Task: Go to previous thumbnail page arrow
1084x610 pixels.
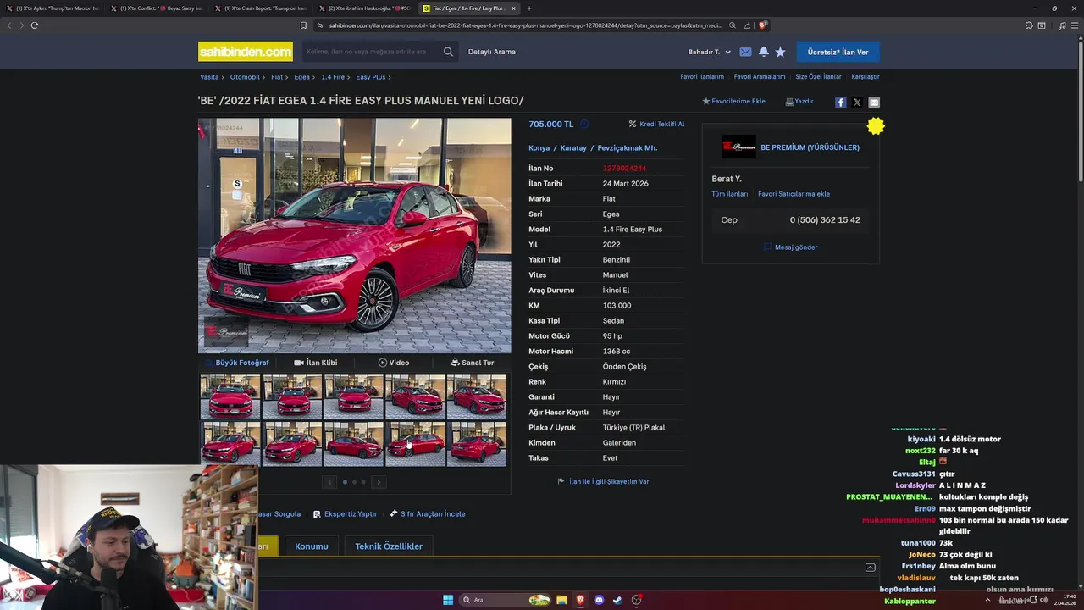Action: coord(329,482)
